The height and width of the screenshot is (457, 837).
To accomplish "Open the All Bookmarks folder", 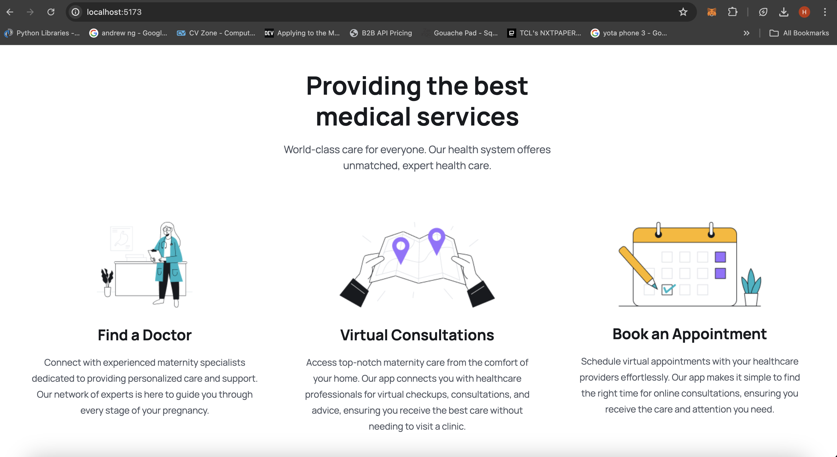I will click(x=799, y=33).
